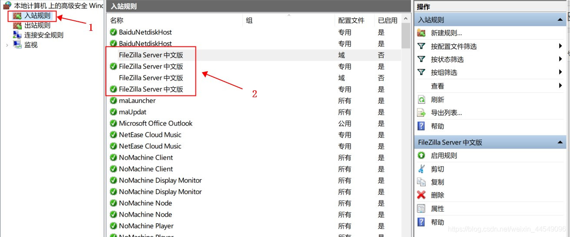Click the 新建规则 icon in actions pane
The image size is (570, 237).
click(421, 33)
